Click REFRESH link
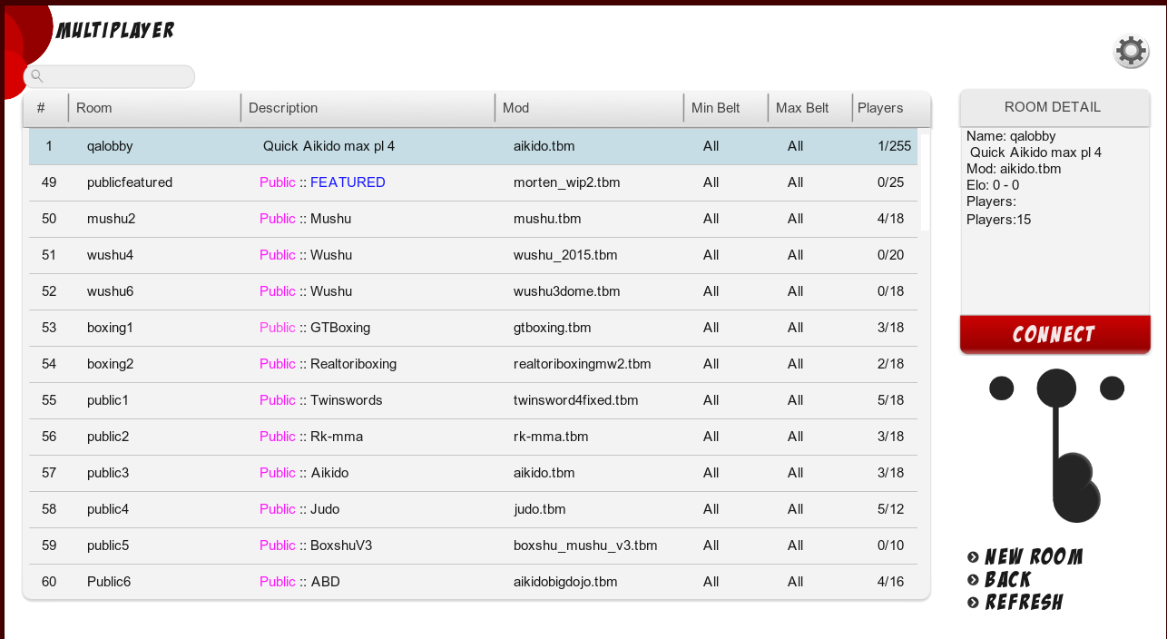Image resolution: width=1167 pixels, height=639 pixels. click(1024, 603)
